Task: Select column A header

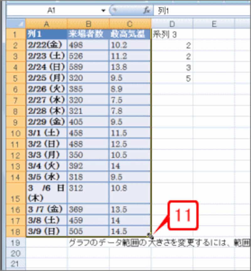Action: 46,23
